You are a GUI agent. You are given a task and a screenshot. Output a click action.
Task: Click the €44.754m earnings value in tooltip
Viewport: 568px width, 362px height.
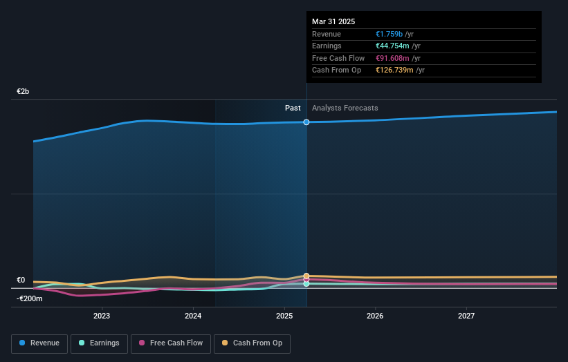(392, 46)
